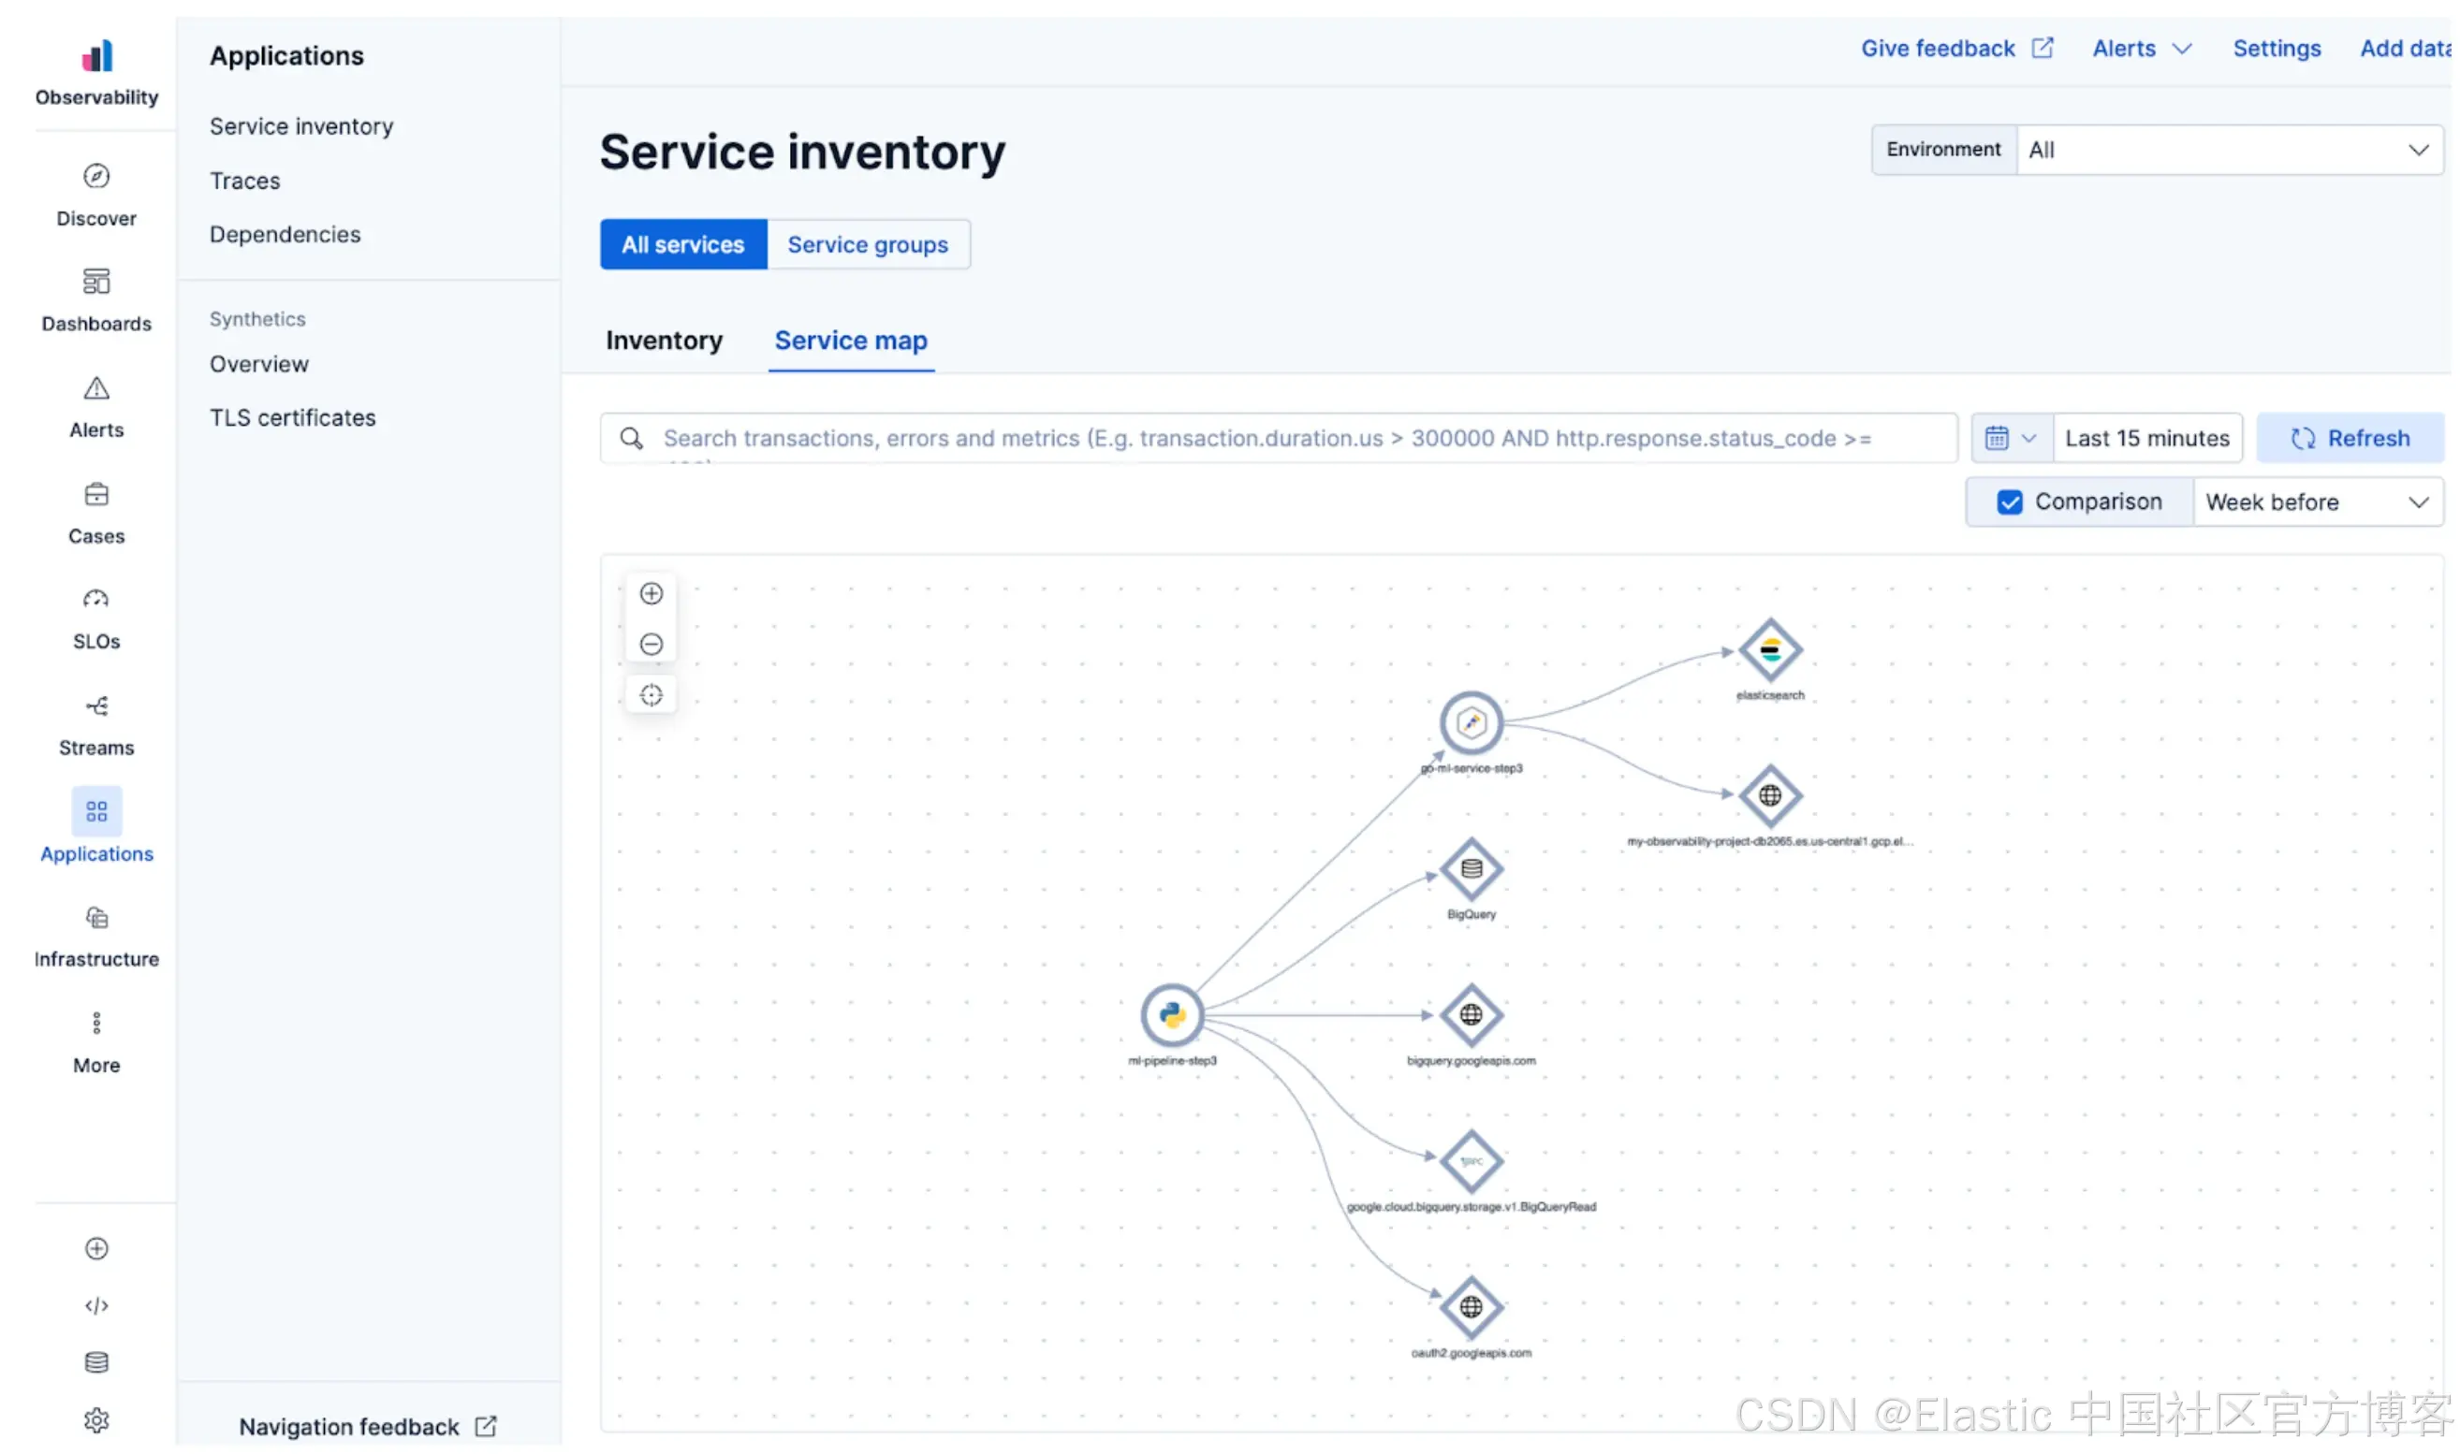Click the BigQuery database node
The height and width of the screenshot is (1454, 2460).
[x=1473, y=870]
